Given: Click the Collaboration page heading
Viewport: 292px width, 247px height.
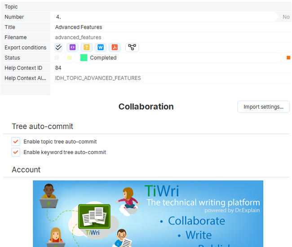Looking at the screenshot, I should [x=146, y=106].
